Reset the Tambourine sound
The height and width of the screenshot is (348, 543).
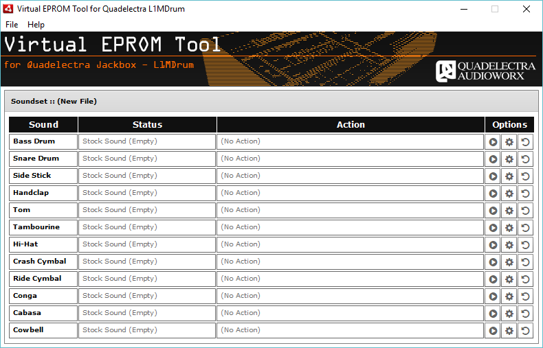pos(525,228)
